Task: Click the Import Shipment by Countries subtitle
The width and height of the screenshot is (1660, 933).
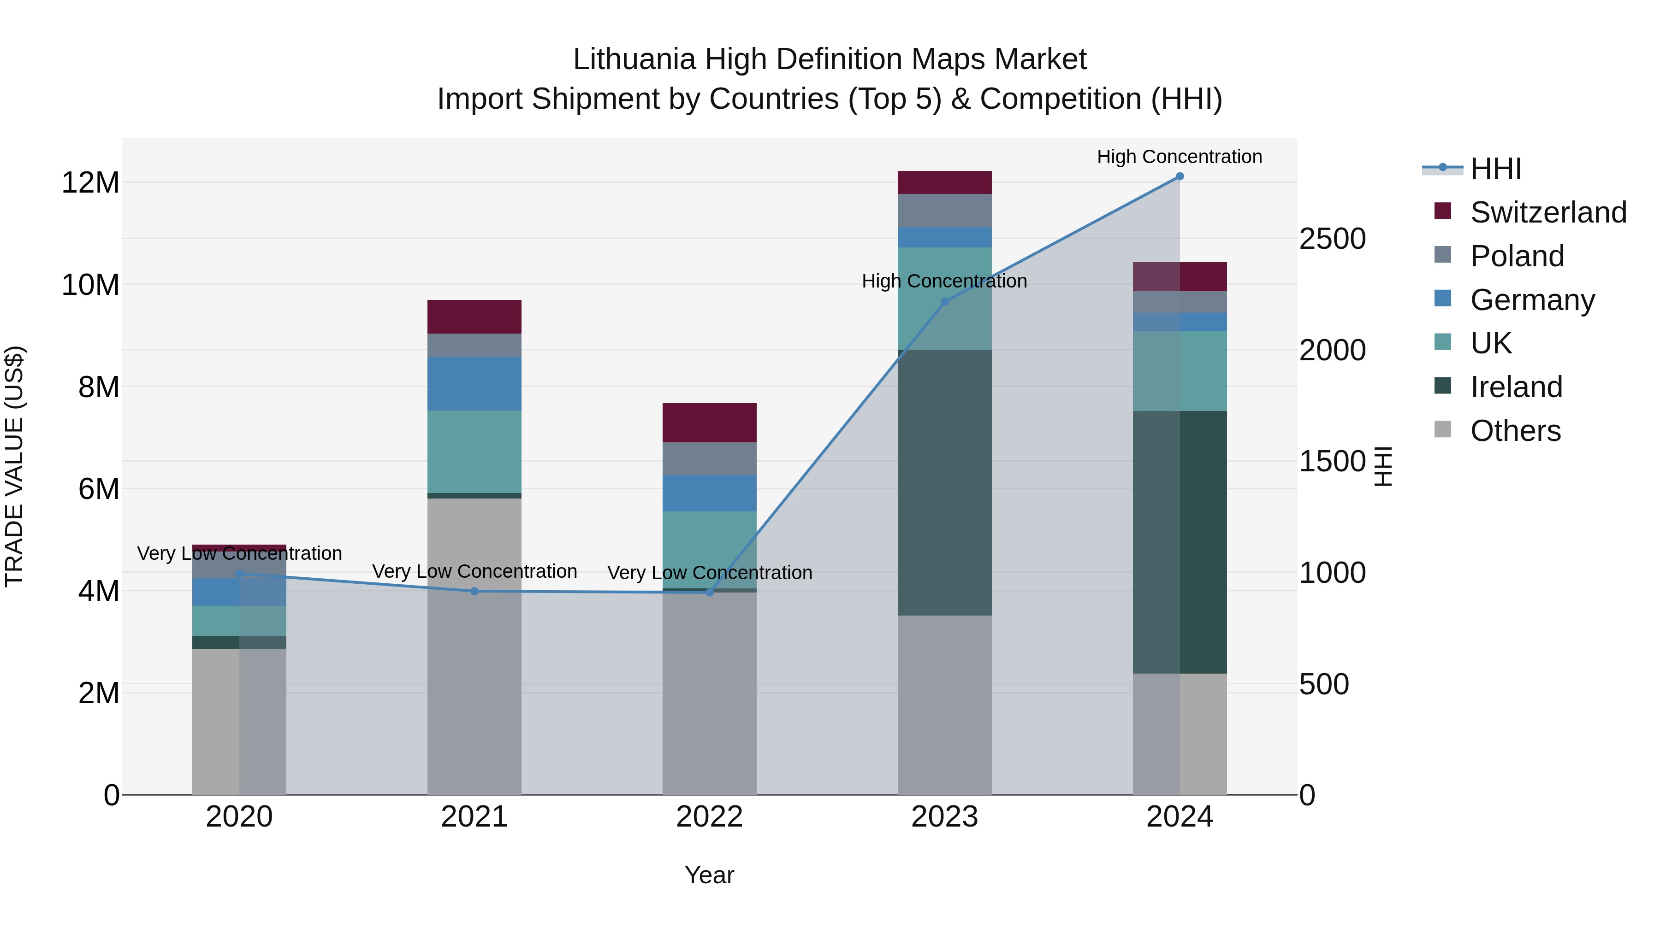Action: (830, 99)
